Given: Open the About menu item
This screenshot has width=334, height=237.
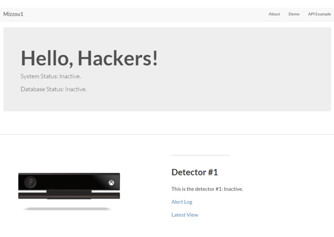Looking at the screenshot, I should (274, 14).
